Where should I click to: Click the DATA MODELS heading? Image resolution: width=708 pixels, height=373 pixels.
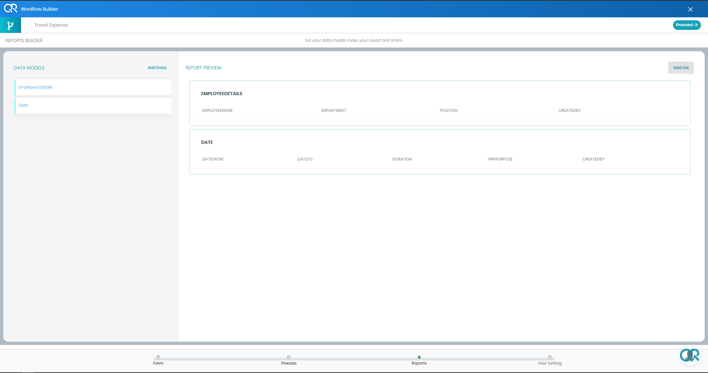[29, 68]
